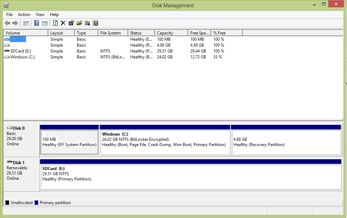Click the Disk Management icon in the title bar
The height and width of the screenshot is (218, 347).
[x=6, y=5]
